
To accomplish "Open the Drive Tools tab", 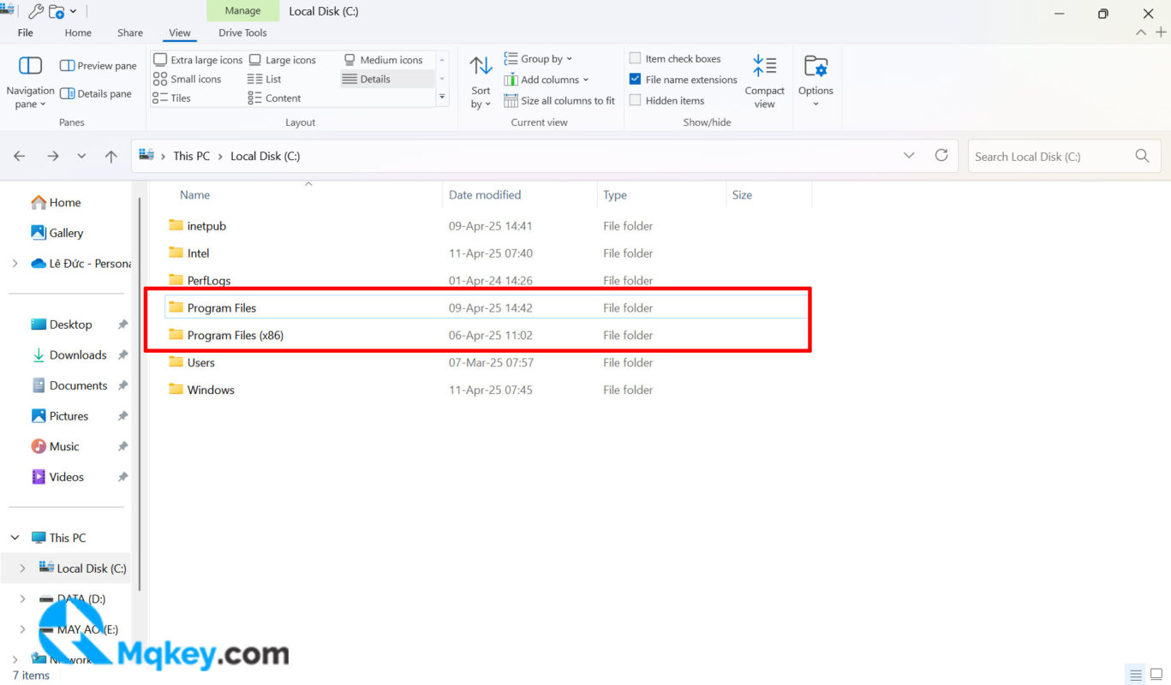I will pyautogui.click(x=242, y=33).
